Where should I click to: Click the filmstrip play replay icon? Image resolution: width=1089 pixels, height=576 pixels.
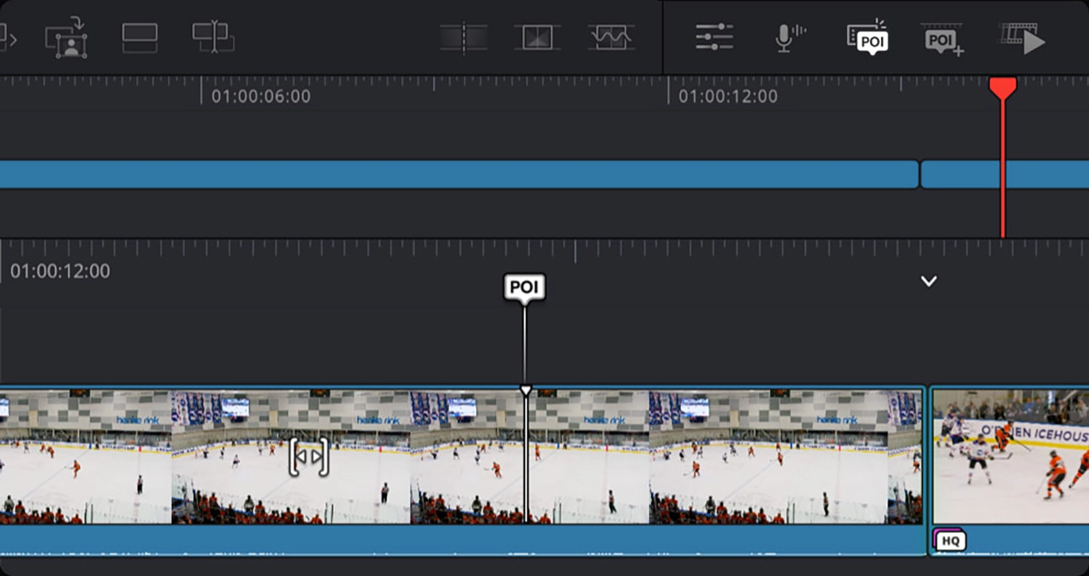click(x=1022, y=39)
